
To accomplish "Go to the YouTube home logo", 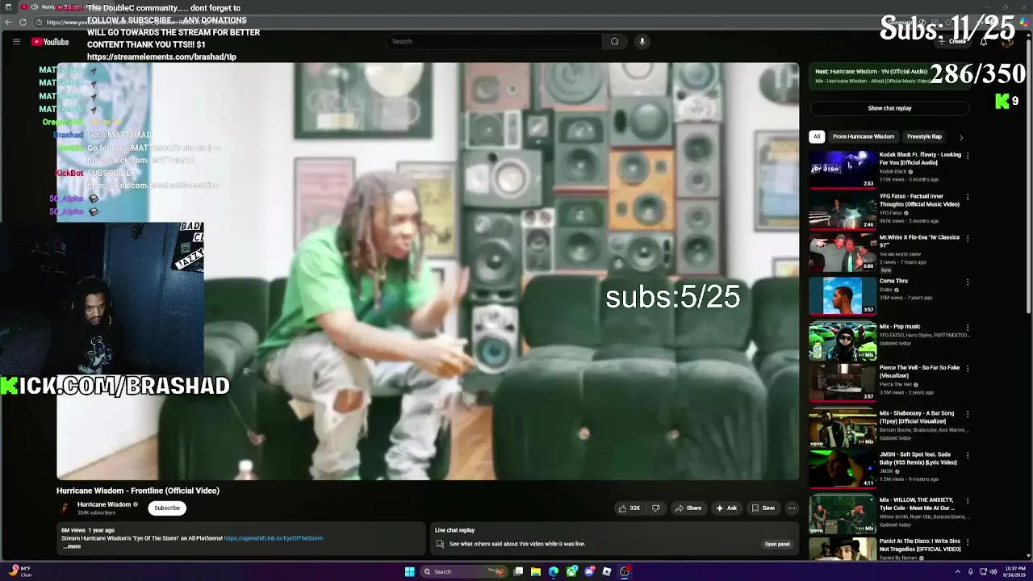I will point(50,42).
